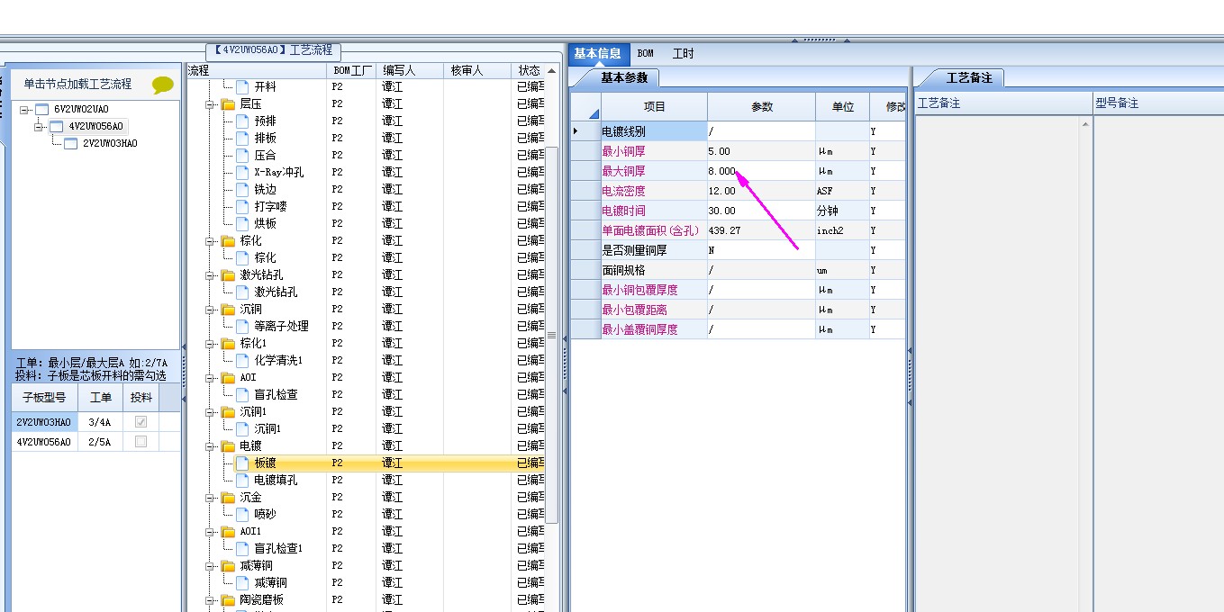
Task: Click the yellow speech bubble icon
Action: (x=163, y=85)
